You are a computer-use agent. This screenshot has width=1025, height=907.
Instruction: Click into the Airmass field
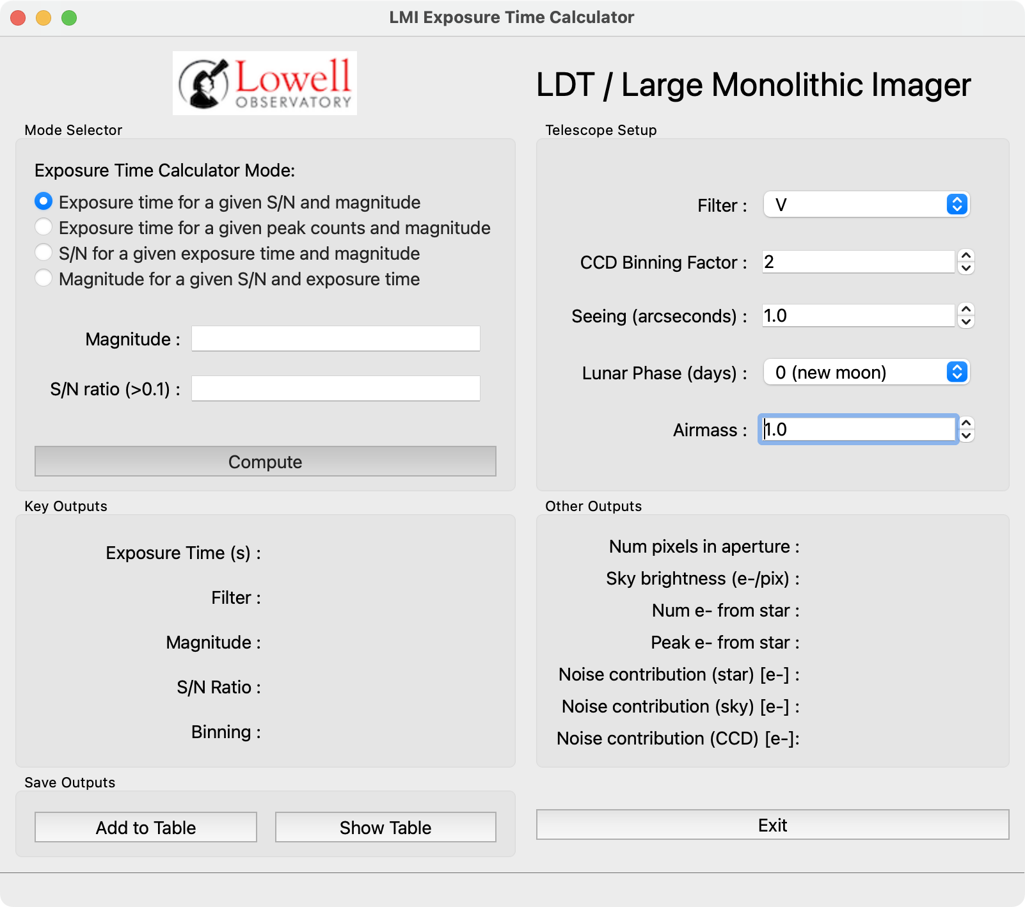coord(859,429)
